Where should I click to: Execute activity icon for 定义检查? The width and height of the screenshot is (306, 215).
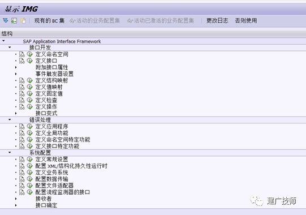click(29, 100)
